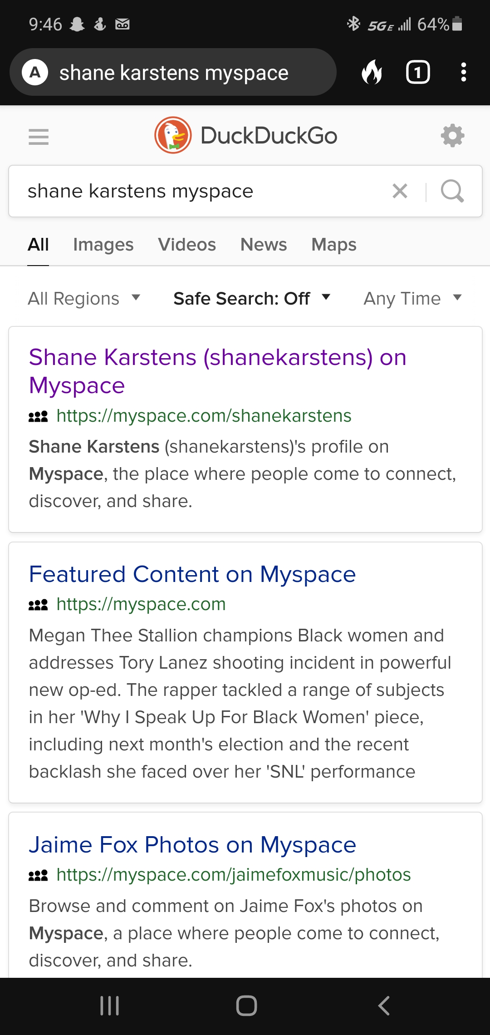Expand the Any Time filter dropdown
The height and width of the screenshot is (1035, 490).
(412, 298)
